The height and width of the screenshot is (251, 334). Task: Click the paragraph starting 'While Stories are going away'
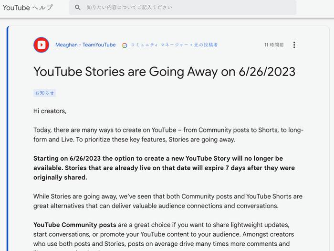[x=168, y=201]
